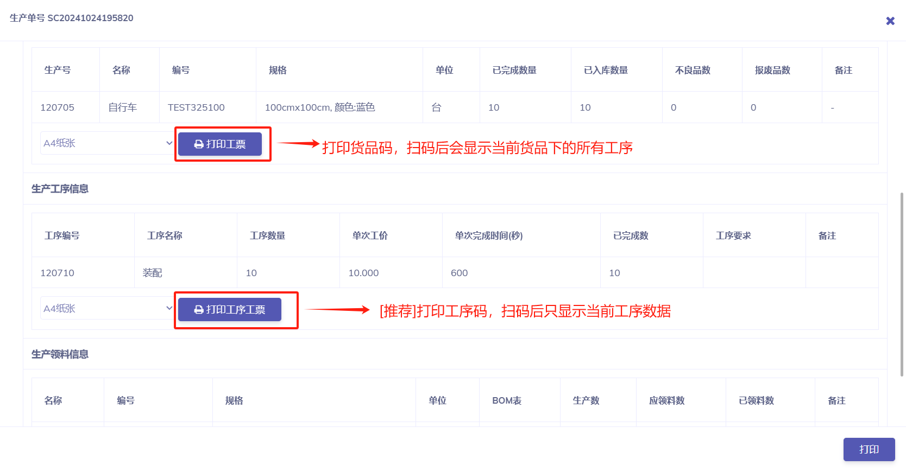Screen dimensions: 906x472
Task: Click the printer icon on 打印工序工票
Action: point(199,310)
